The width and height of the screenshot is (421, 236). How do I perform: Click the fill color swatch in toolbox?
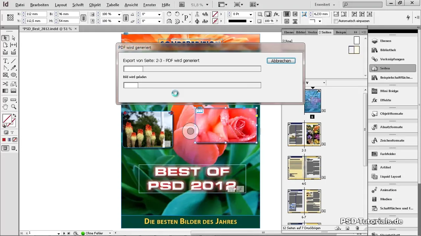pyautogui.click(x=7, y=118)
